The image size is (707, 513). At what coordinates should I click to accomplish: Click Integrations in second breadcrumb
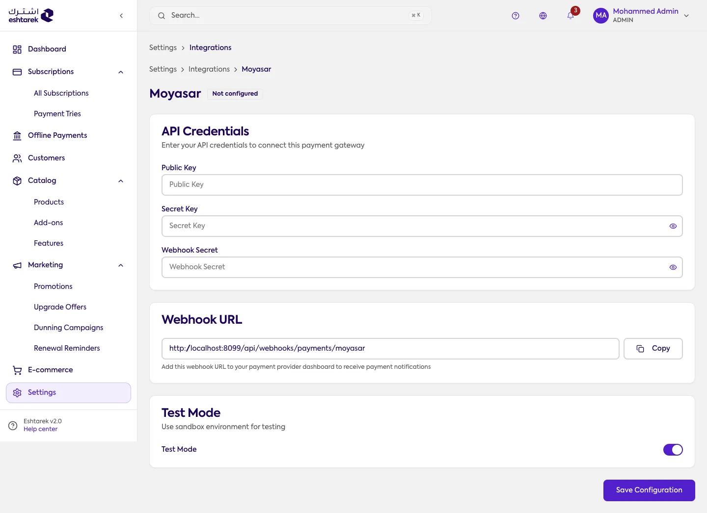click(x=209, y=69)
